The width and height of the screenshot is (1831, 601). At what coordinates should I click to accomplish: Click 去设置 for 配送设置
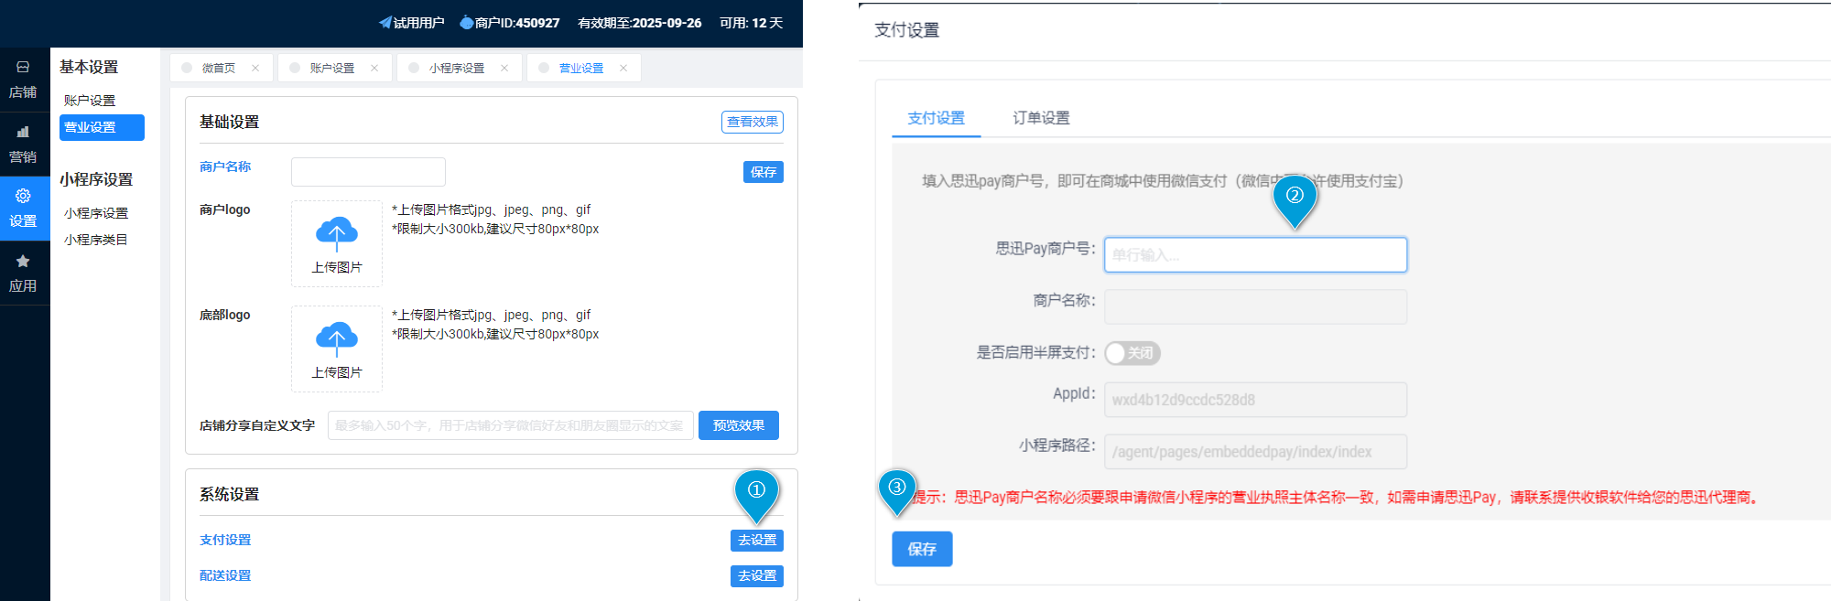(757, 576)
